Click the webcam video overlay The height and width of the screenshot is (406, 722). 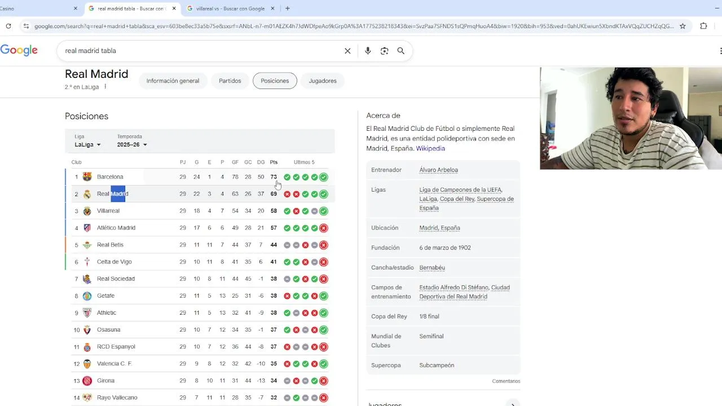tap(631, 118)
